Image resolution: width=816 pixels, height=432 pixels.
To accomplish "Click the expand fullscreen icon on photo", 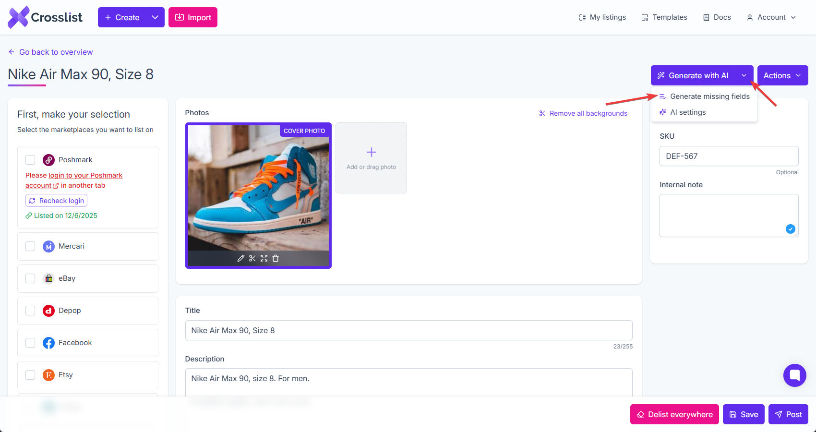I will pyautogui.click(x=264, y=258).
